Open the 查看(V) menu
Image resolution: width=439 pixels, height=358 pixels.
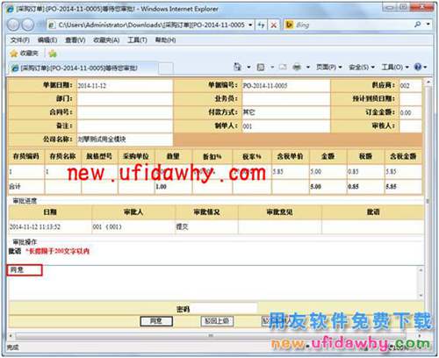point(75,39)
